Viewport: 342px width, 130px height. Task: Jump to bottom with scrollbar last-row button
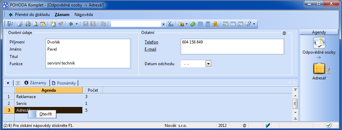click(x=295, y=118)
